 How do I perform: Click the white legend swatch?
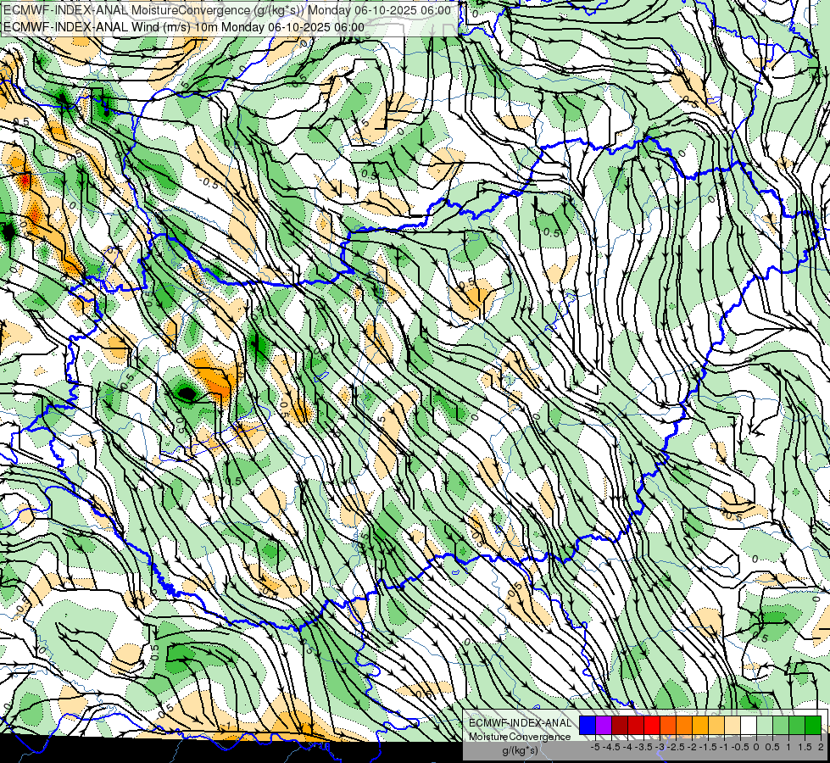[x=749, y=726]
